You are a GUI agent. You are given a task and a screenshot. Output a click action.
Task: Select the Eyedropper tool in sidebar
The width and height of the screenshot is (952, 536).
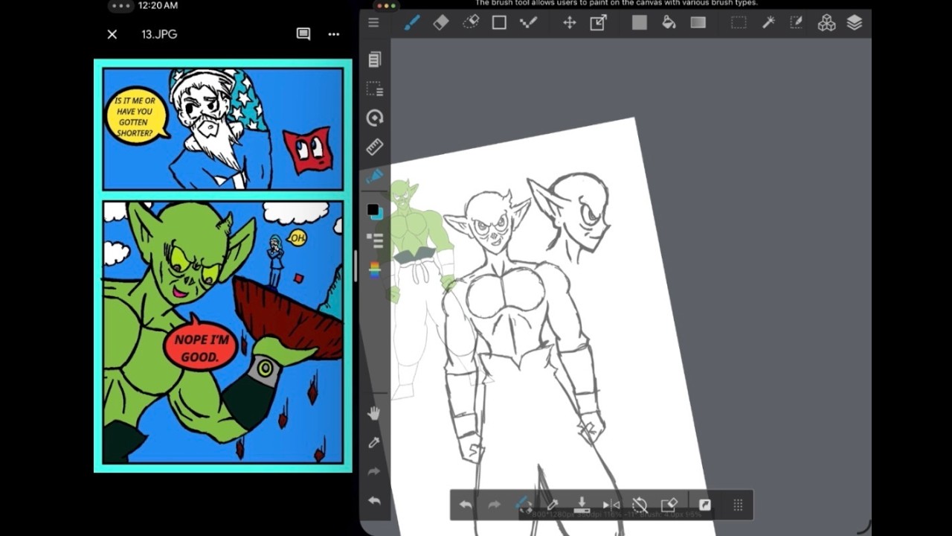tap(374, 442)
